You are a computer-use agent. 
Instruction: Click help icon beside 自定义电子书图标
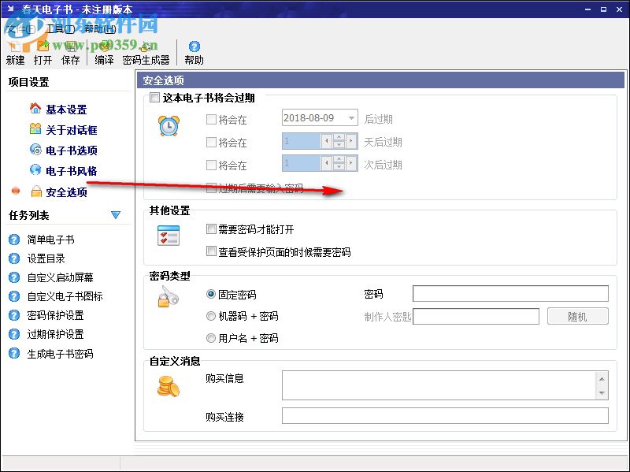tap(14, 296)
